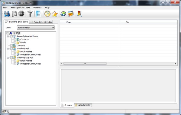Click the question mark help icon

pyautogui.click(x=47, y=14)
